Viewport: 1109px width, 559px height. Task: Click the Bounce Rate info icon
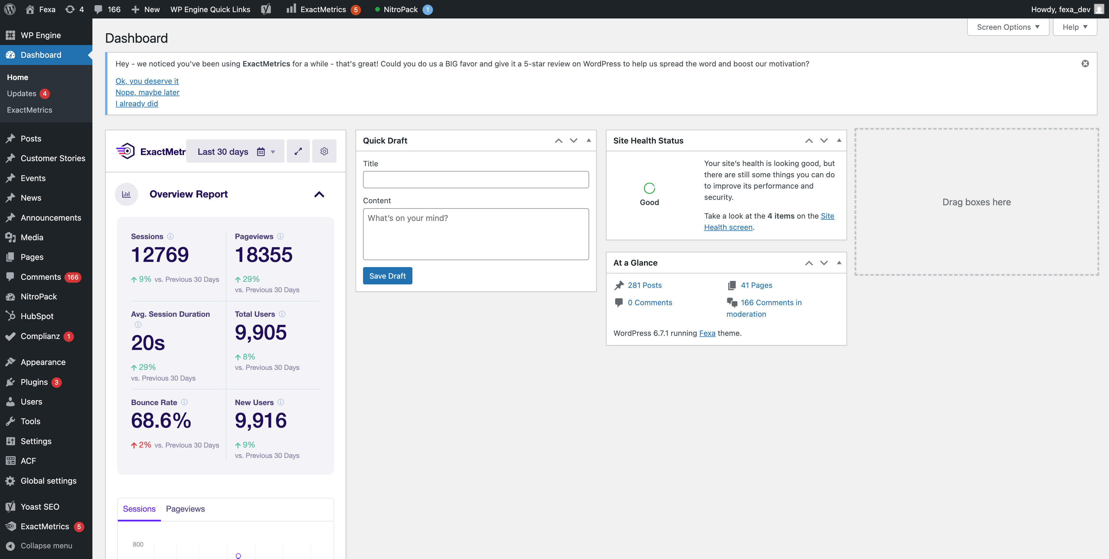[x=184, y=402]
